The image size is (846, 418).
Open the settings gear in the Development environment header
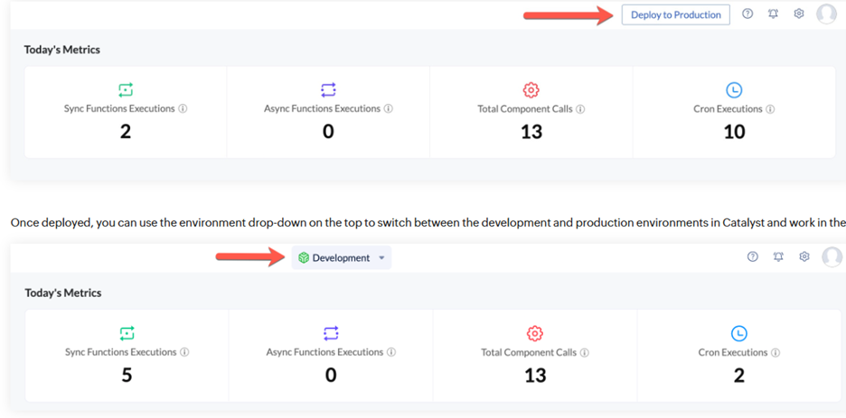click(x=804, y=257)
